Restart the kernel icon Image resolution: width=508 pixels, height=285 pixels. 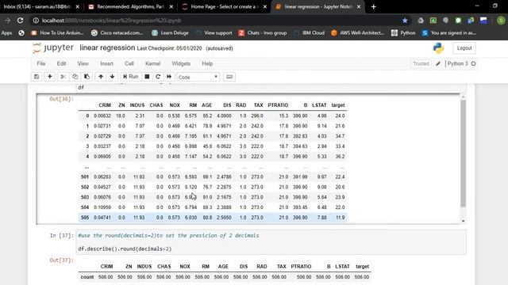[x=158, y=77]
